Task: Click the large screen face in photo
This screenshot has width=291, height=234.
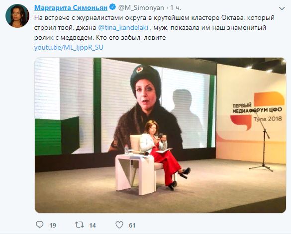Action: coord(146,93)
